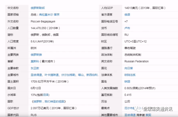
Task: Open the 东正教 religion link
Action: tap(35, 68)
